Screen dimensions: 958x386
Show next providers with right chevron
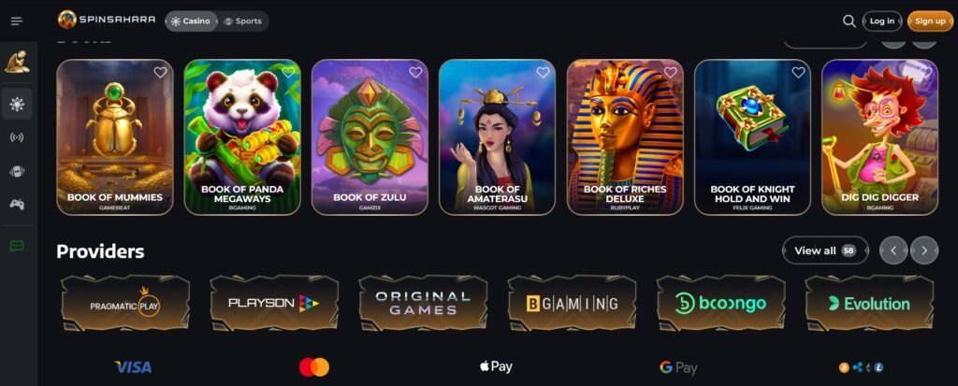923,250
